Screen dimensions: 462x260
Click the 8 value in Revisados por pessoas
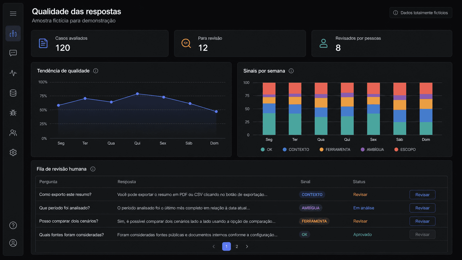pos(338,48)
